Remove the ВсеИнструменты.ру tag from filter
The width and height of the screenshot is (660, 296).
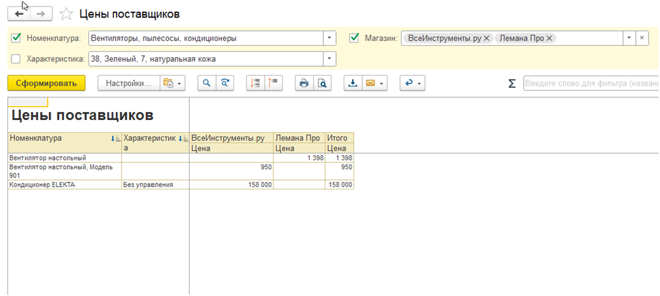click(x=487, y=38)
